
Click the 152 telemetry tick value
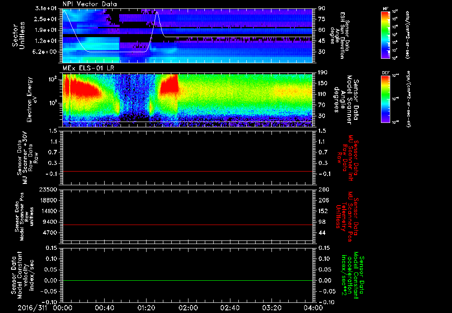323,211
